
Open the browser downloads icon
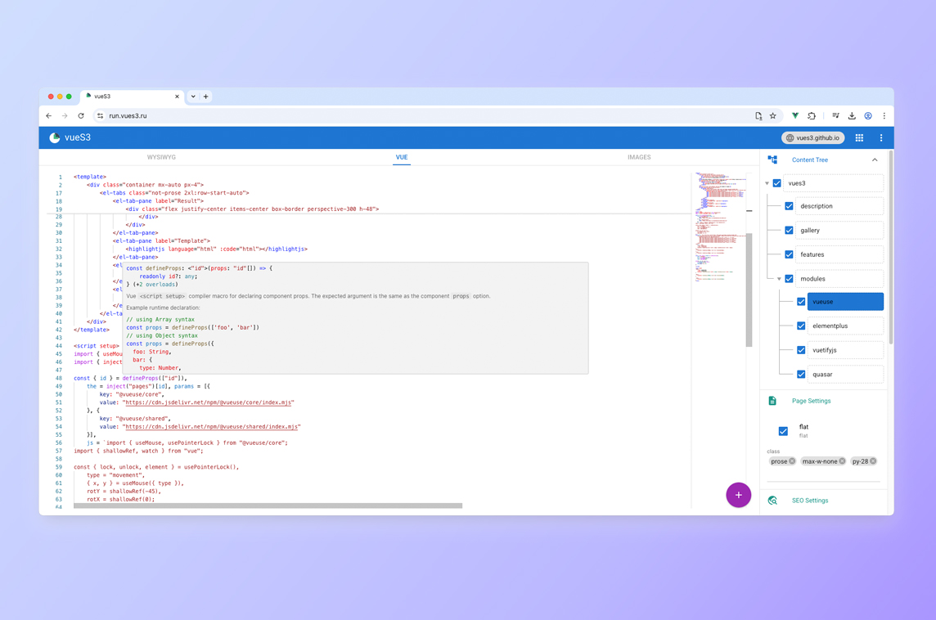click(x=852, y=116)
